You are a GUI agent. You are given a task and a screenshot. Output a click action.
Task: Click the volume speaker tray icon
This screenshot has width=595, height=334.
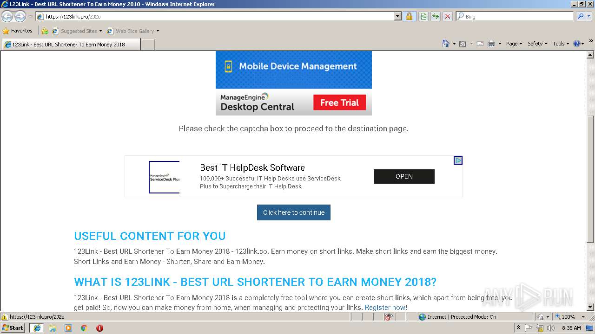pyautogui.click(x=551, y=328)
